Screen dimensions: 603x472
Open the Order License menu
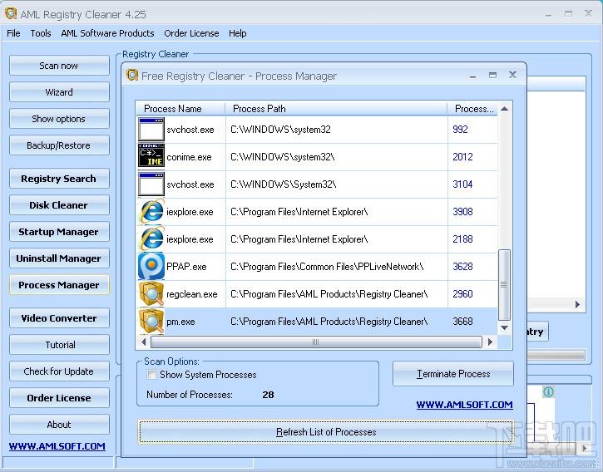click(x=191, y=33)
